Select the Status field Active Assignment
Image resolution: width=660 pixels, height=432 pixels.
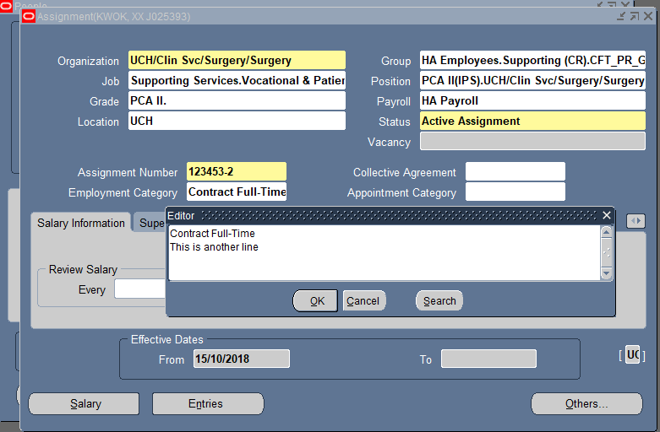point(532,121)
